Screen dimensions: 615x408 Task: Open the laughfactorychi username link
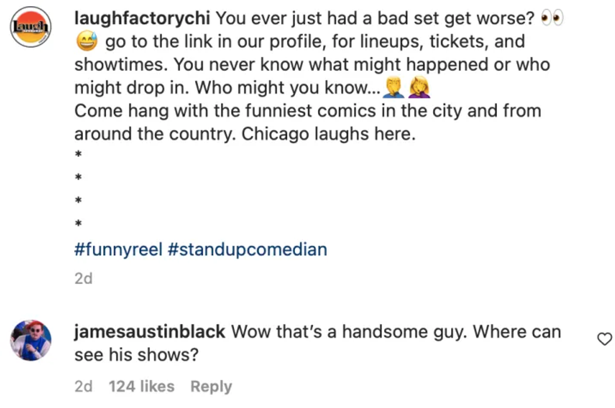tap(142, 18)
